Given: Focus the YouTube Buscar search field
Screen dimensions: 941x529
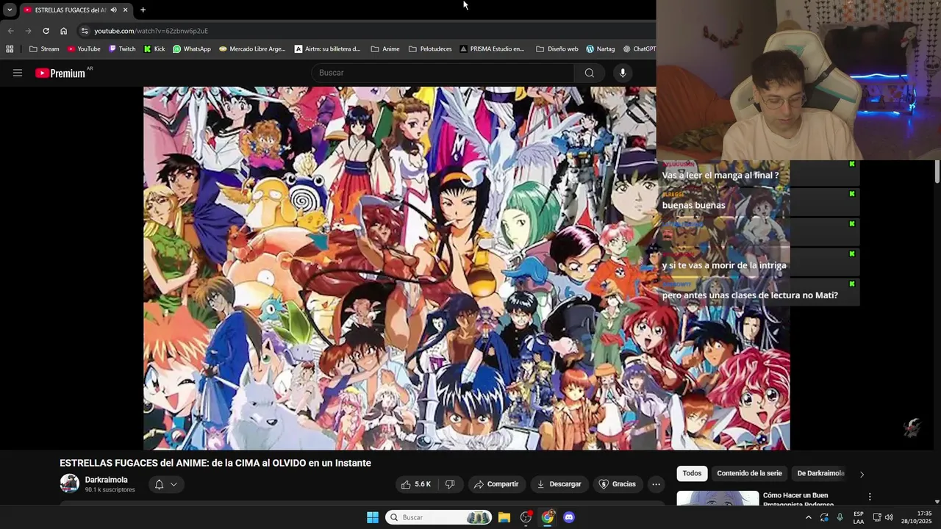Looking at the screenshot, I should coord(443,73).
